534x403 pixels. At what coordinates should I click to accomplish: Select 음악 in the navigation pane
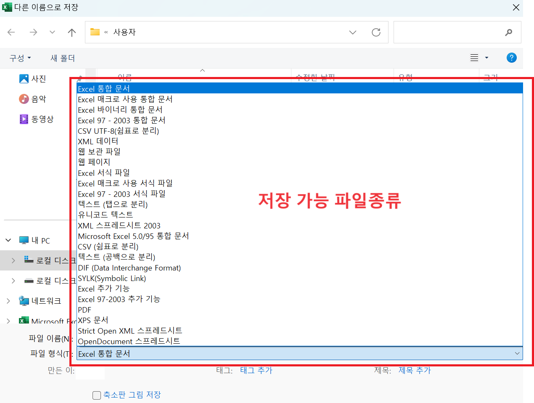point(33,99)
